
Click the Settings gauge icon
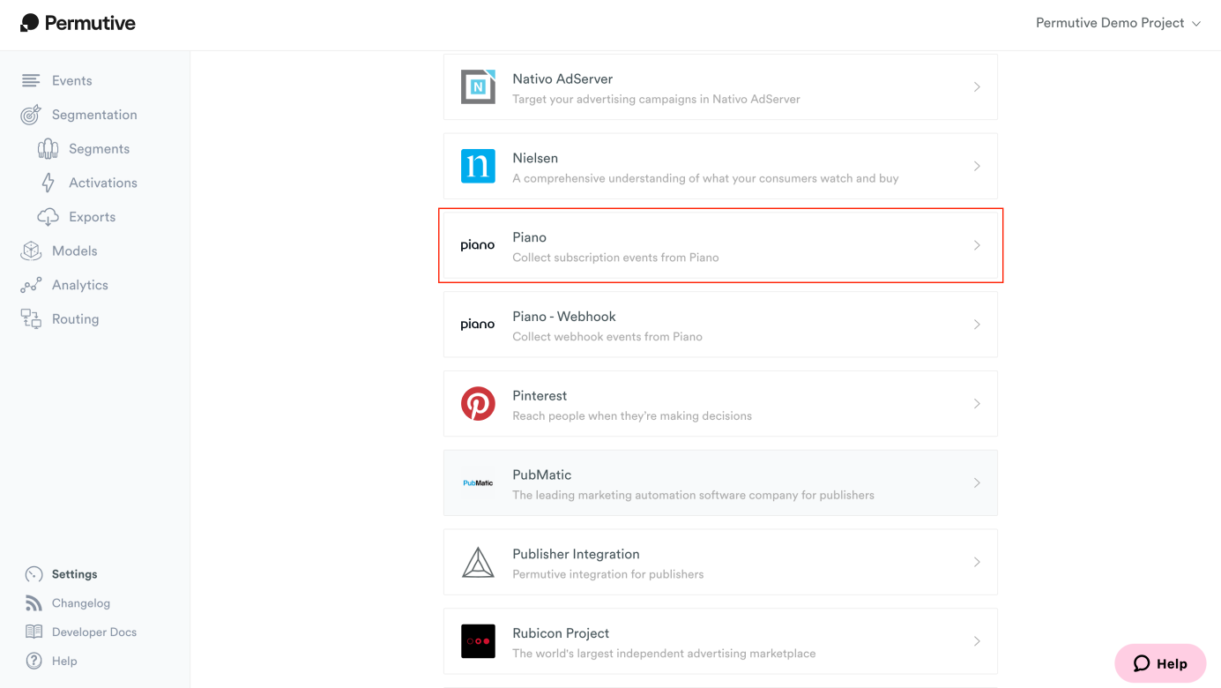34,574
